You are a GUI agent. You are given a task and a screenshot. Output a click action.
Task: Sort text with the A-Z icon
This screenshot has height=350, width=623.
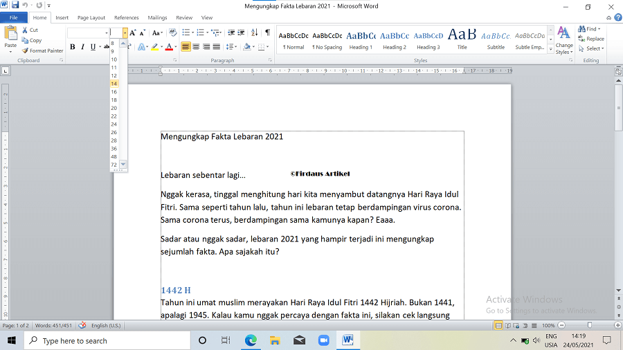click(x=254, y=33)
